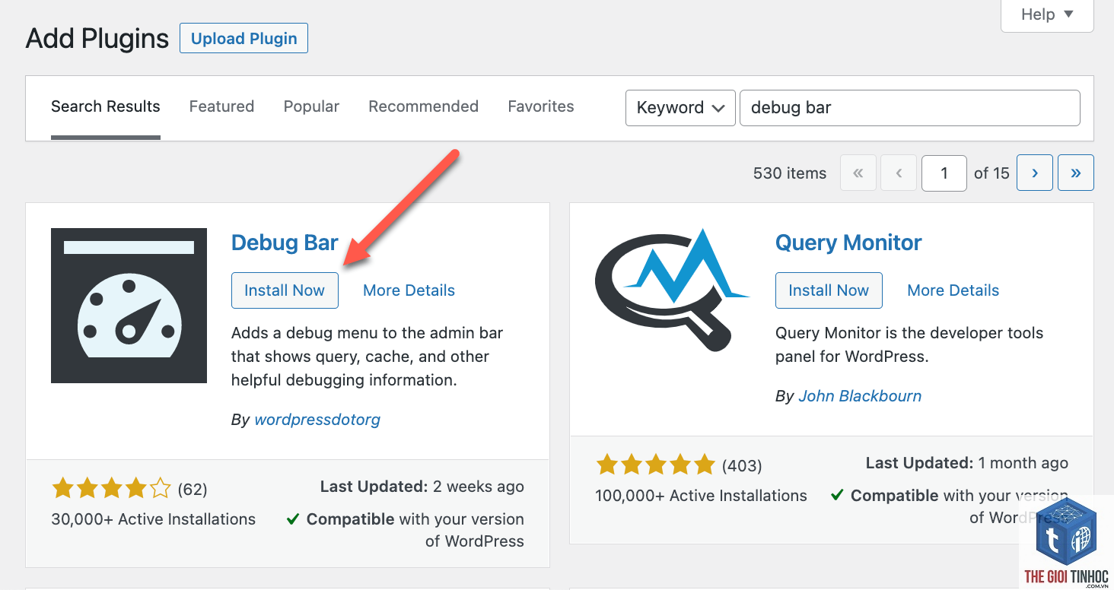The height and width of the screenshot is (590, 1114).
Task: Click Query Monitor description text
Action: click(x=909, y=344)
